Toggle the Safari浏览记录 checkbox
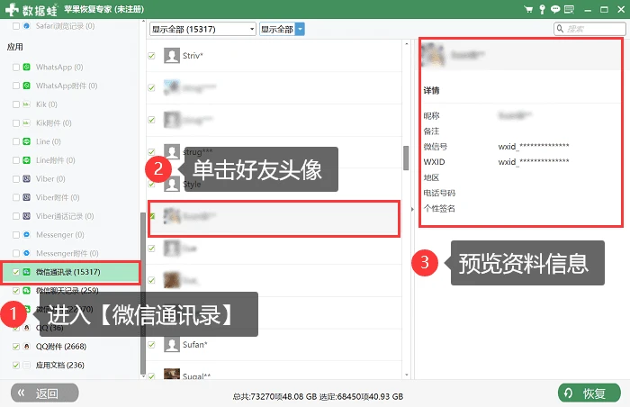 pos(16,26)
